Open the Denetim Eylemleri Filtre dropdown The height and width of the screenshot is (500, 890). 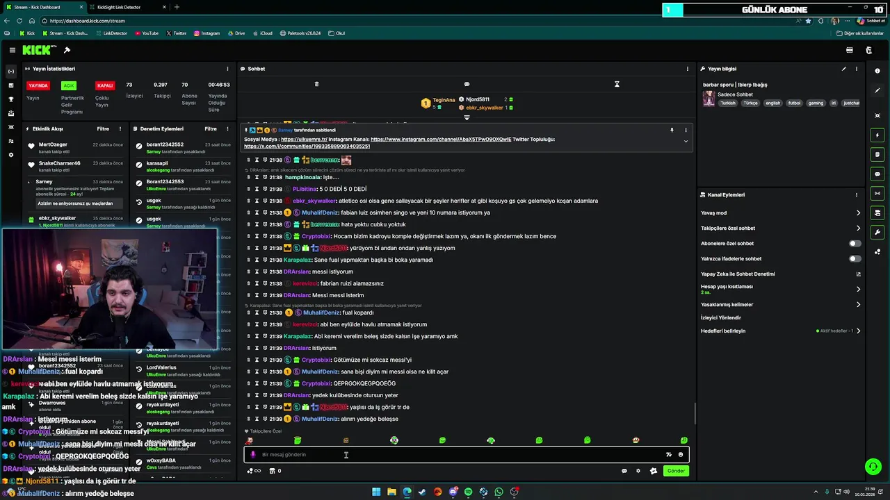point(211,129)
